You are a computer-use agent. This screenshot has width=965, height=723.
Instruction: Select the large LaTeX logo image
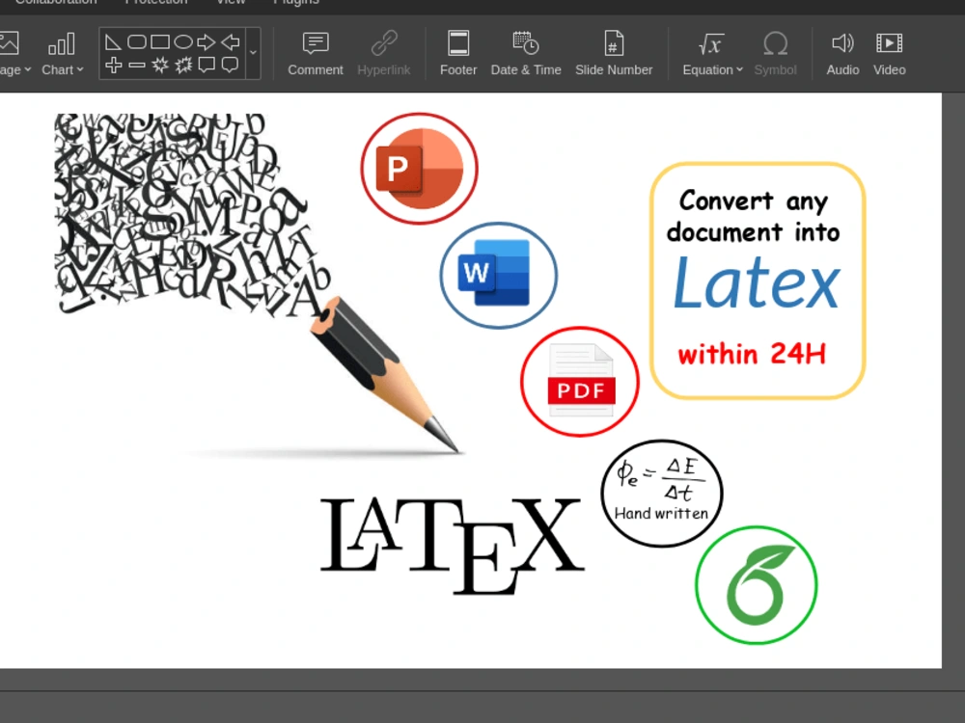453,546
